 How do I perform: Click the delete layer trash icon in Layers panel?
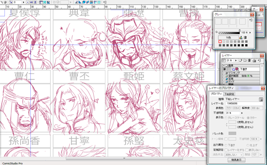[249, 60]
